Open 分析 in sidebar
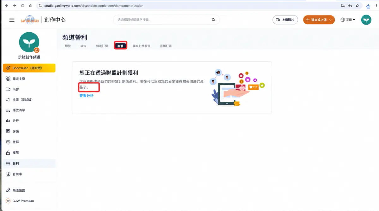The width and height of the screenshot is (379, 211). click(x=29, y=121)
